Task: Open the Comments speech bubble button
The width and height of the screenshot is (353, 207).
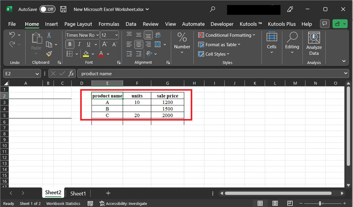Action: 325,24
